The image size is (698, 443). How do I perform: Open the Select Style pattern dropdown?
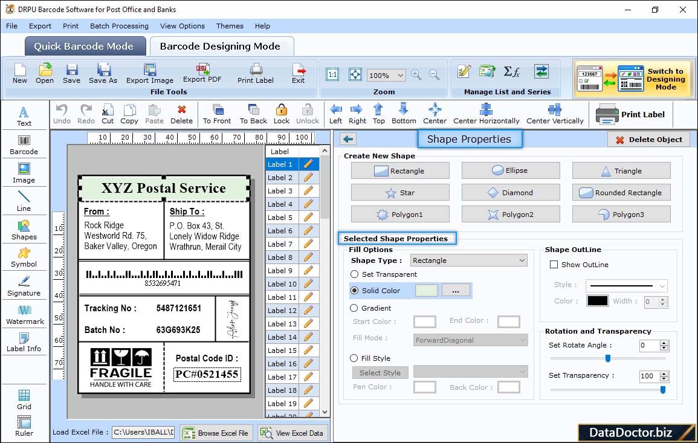[x=522, y=371]
